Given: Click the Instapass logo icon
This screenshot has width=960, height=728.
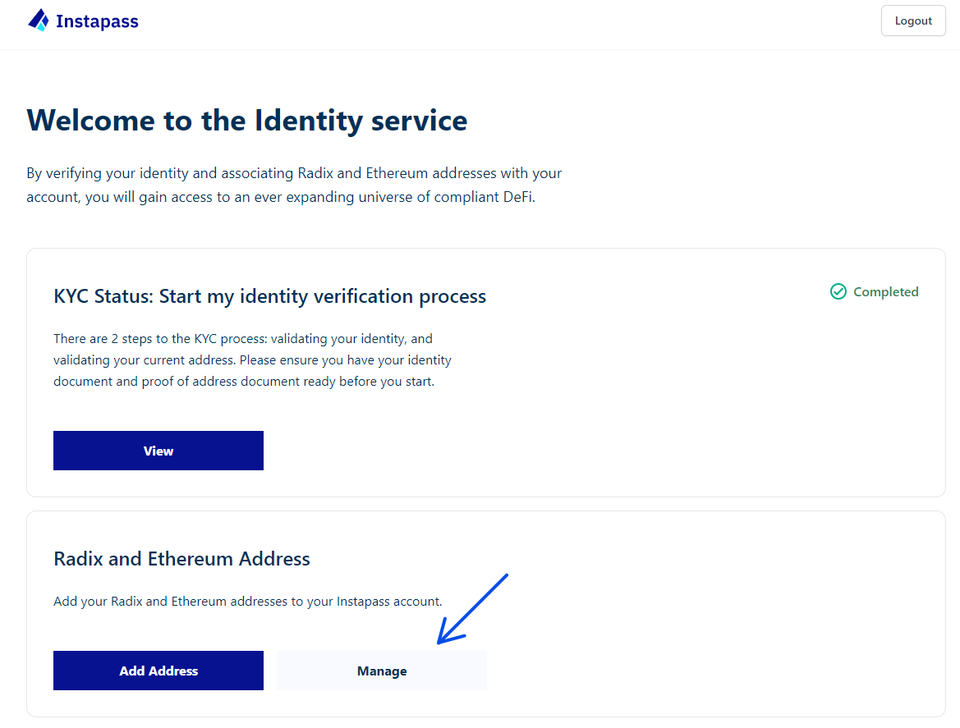Looking at the screenshot, I should tap(39, 21).
